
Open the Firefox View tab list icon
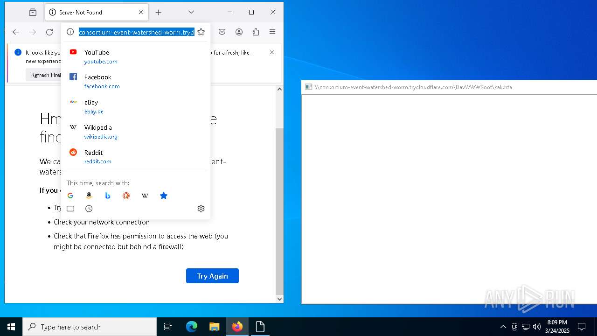tap(32, 13)
